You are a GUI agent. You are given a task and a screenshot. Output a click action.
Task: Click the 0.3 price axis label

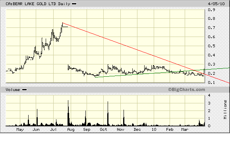[211, 64]
